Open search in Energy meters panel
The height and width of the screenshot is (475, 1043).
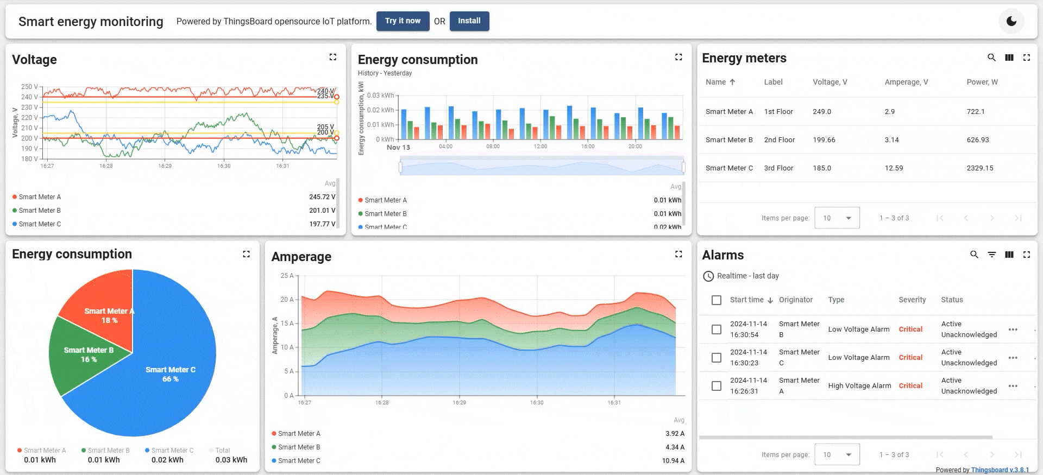(x=991, y=58)
